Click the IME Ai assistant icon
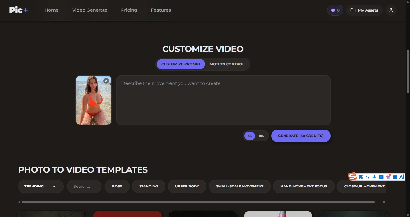 [402, 177]
